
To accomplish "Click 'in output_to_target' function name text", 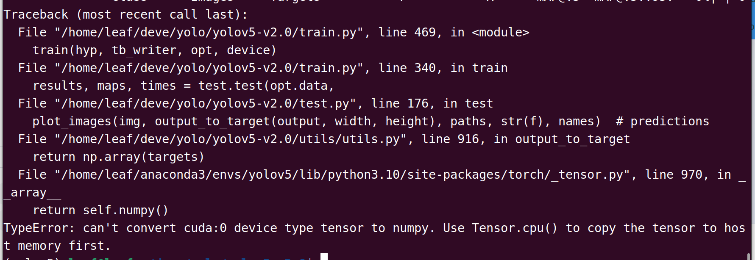I will tap(562, 139).
